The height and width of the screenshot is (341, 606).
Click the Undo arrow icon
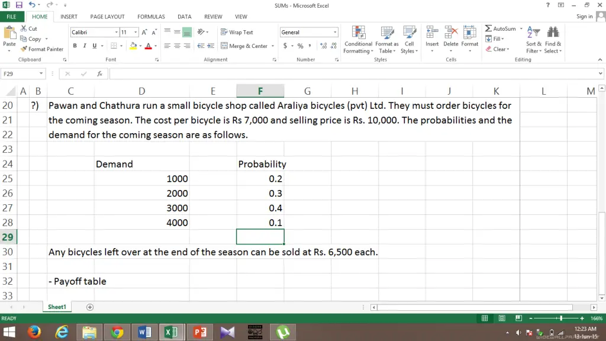[x=32, y=5]
